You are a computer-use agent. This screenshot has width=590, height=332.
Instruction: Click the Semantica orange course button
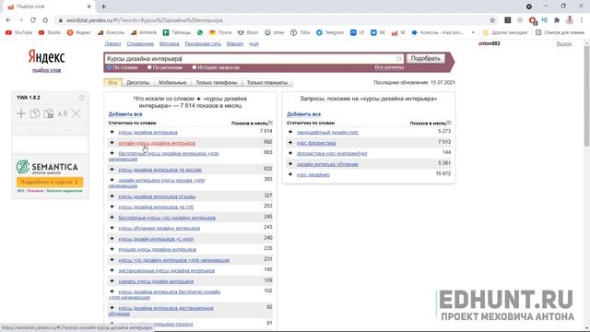click(x=50, y=183)
